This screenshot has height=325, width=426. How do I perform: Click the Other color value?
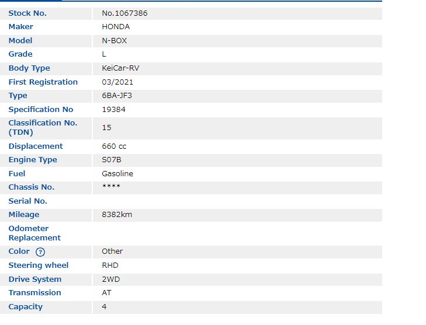112,251
